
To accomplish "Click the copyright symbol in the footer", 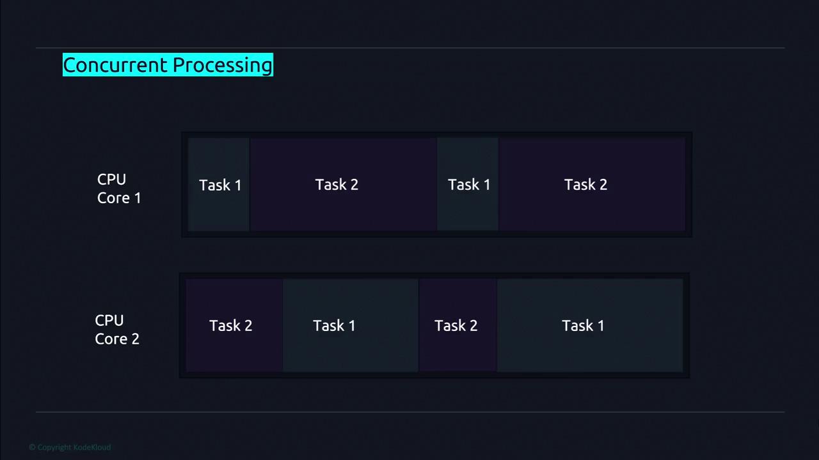I will (32, 447).
